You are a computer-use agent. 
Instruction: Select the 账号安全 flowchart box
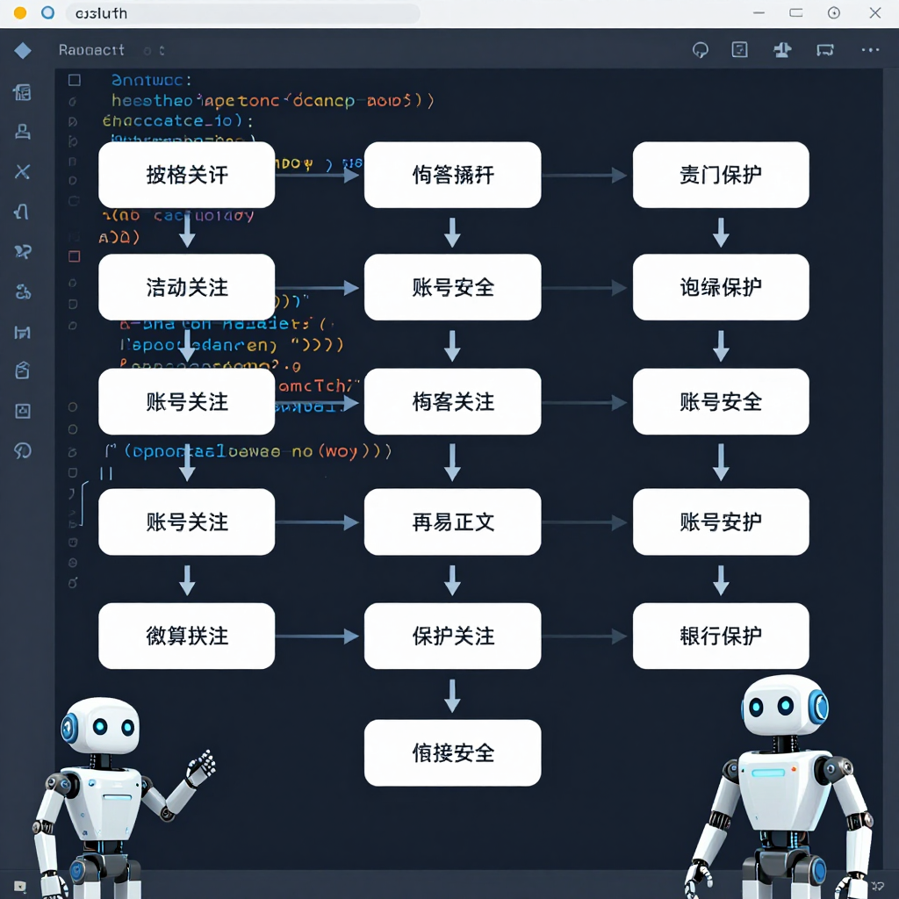[x=452, y=287]
